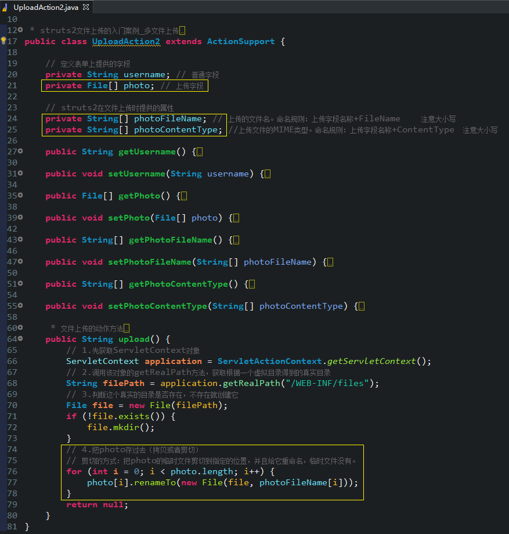Click 'file.mkdir()' on line 72
The width and height of the screenshot is (509, 534).
point(118,427)
